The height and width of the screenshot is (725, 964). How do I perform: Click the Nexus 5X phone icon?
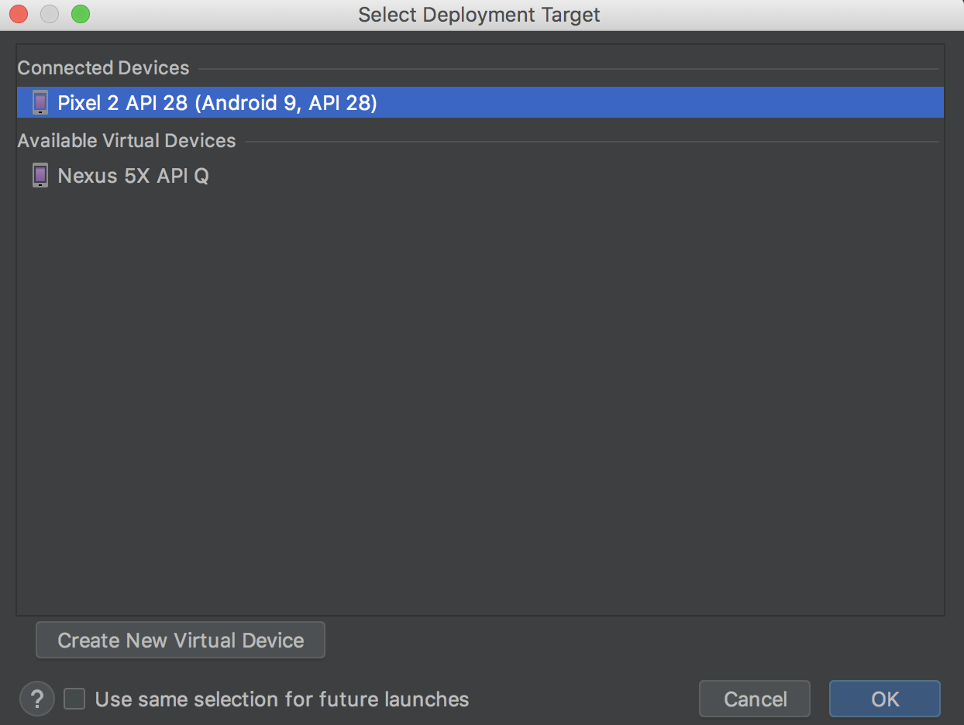click(x=40, y=176)
